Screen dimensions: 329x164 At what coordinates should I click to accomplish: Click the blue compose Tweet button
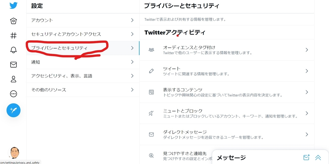click(13, 110)
